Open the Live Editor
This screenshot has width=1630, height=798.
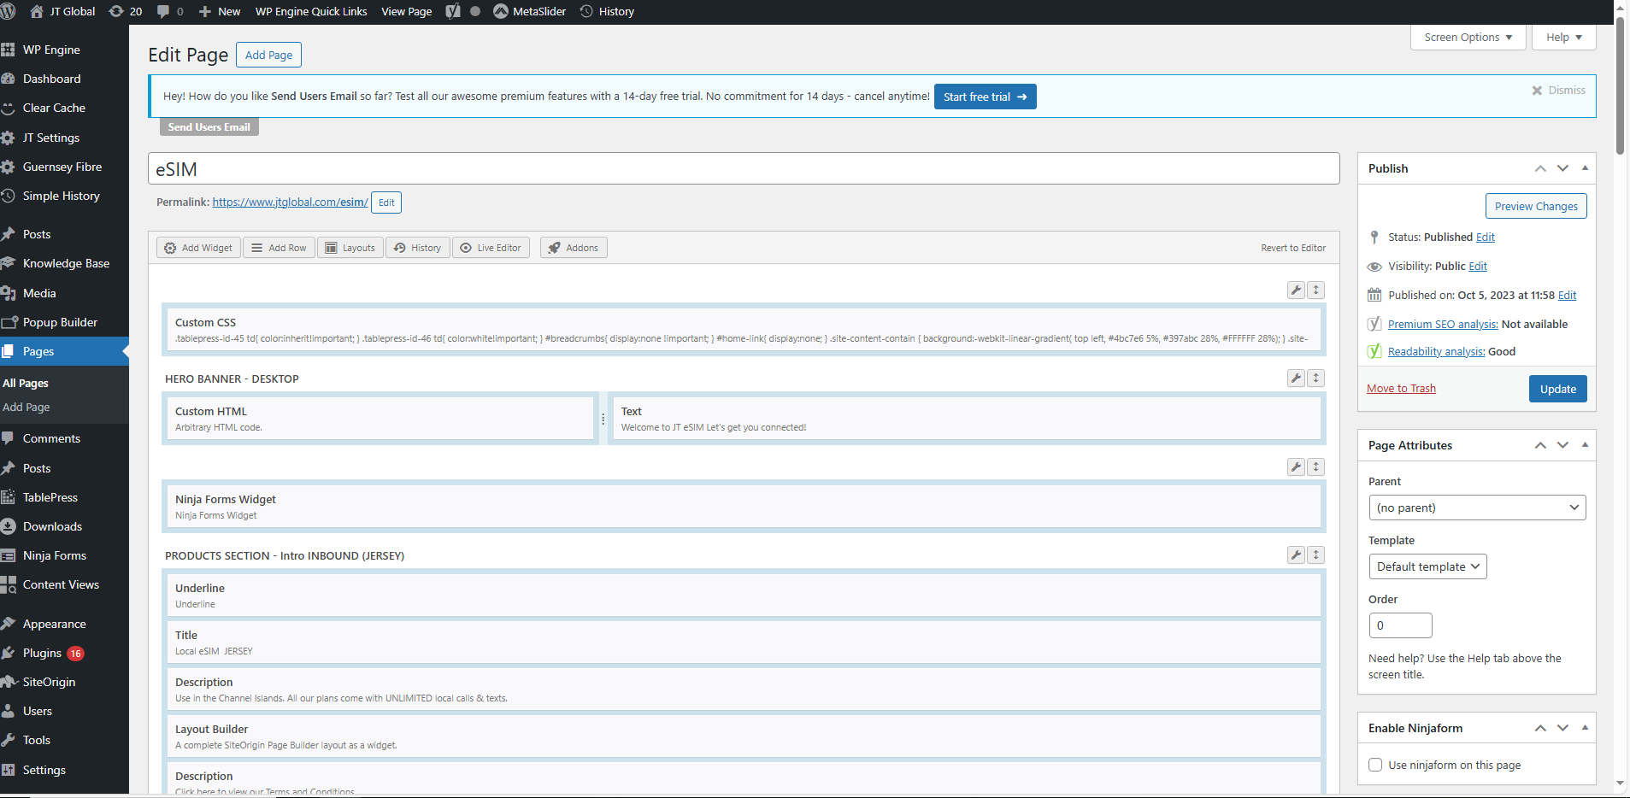pyautogui.click(x=491, y=248)
